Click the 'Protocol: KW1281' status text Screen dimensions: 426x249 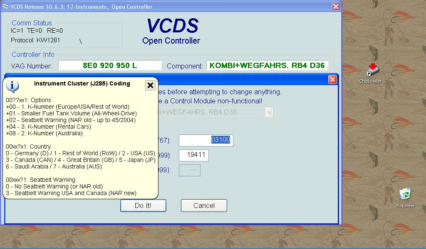point(35,40)
